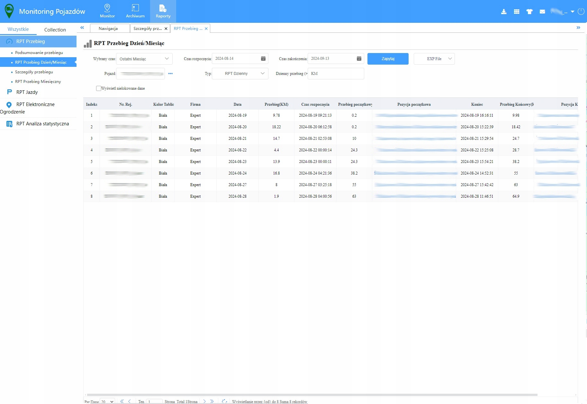
Task: Sort by the Data column header
Action: 238,104
